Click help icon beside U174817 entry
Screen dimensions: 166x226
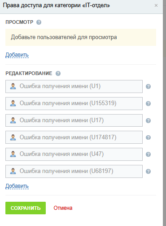coord(148,137)
